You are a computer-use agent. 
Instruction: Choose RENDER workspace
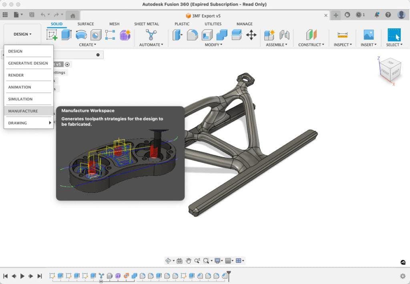coord(28,75)
